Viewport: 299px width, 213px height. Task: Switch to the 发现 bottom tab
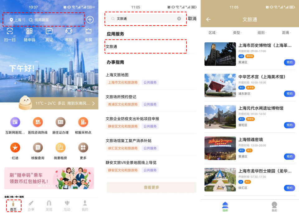tap(49, 206)
